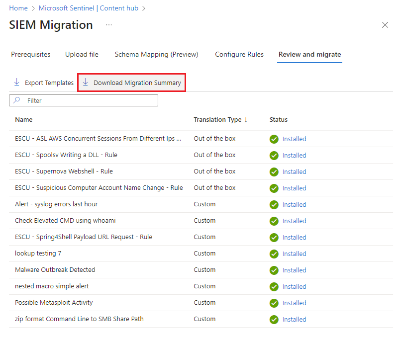Click the Status column header
Image resolution: width=400 pixels, height=341 pixels.
[x=278, y=119]
